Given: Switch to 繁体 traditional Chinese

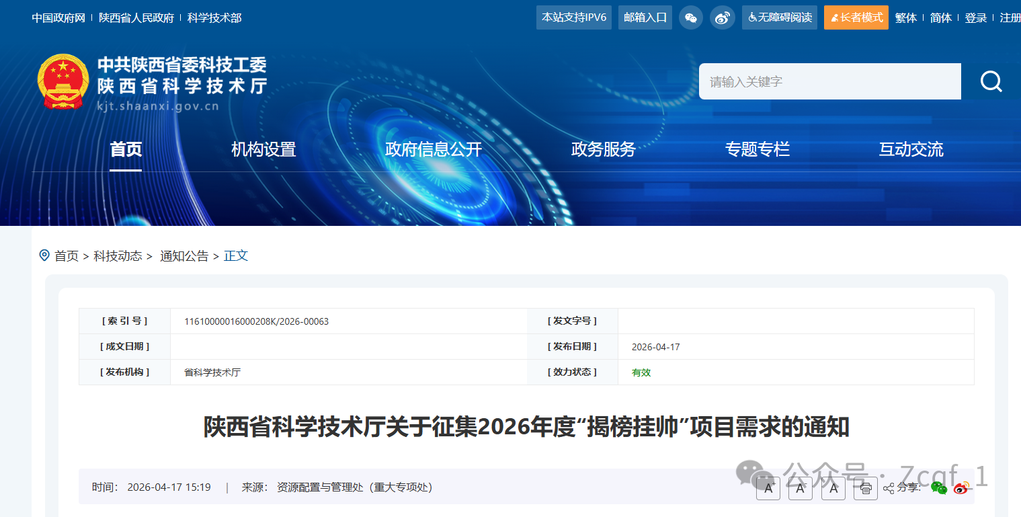Looking at the screenshot, I should 905,18.
